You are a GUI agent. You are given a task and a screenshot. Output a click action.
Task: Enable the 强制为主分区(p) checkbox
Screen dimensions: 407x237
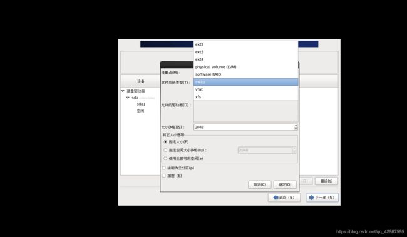click(x=164, y=168)
